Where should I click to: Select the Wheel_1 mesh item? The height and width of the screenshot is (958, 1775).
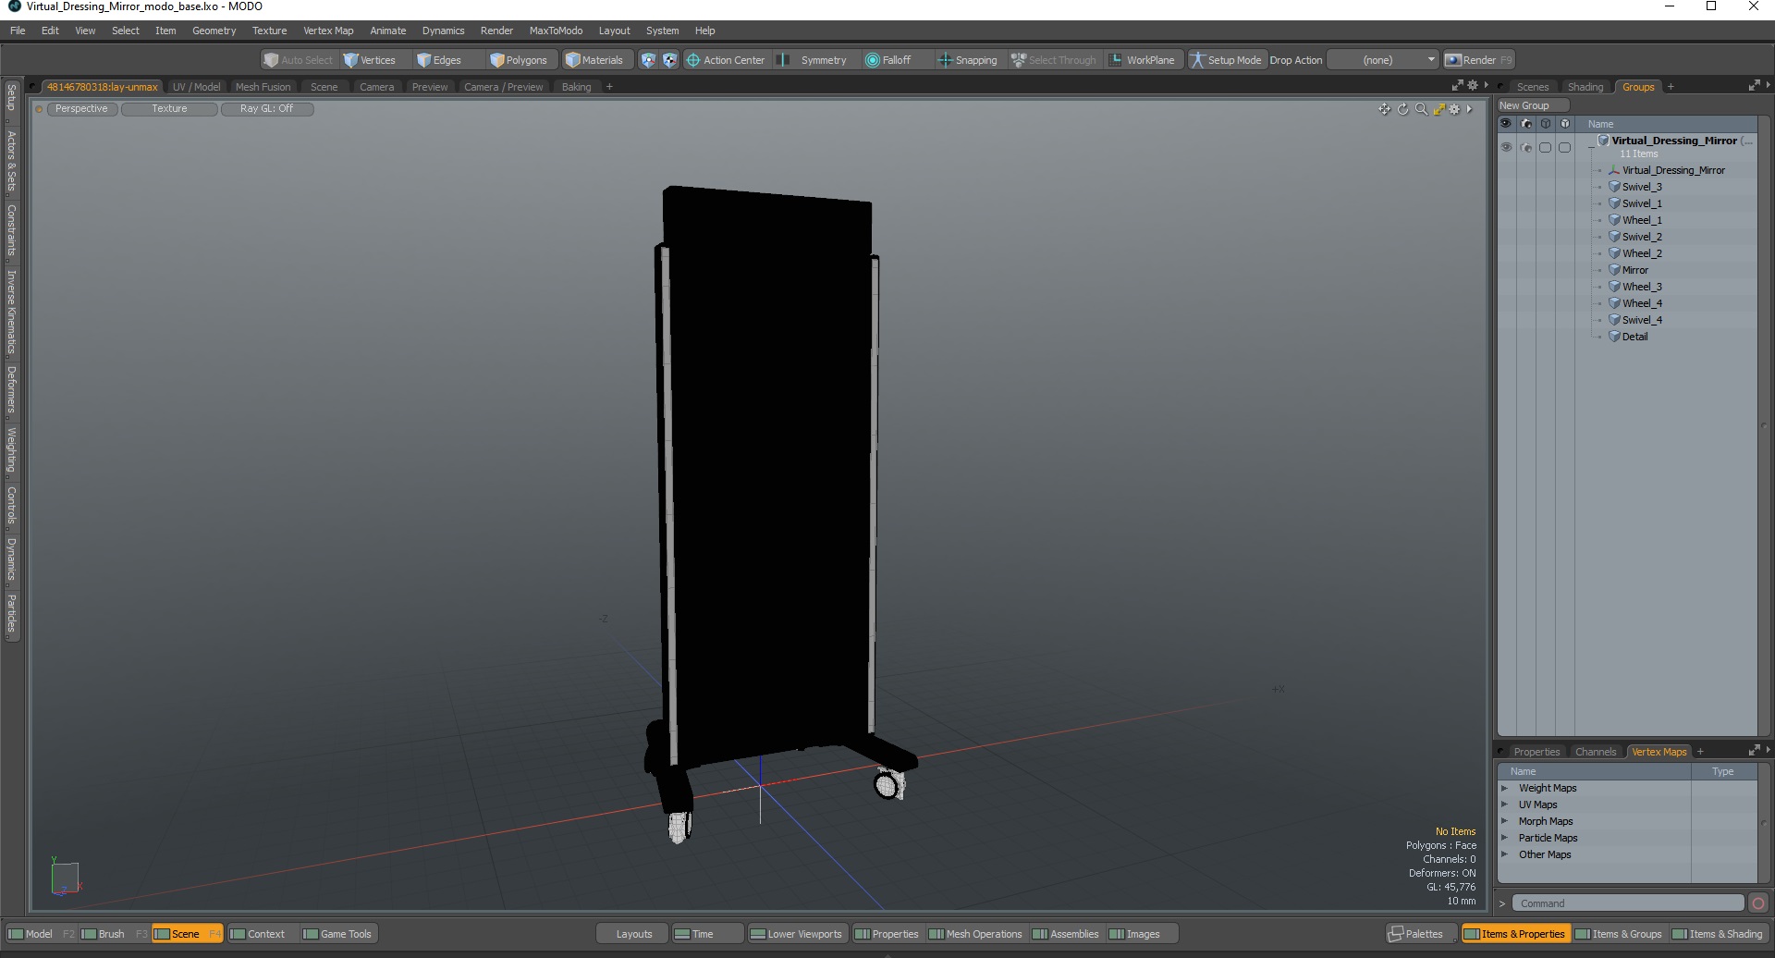(1641, 220)
